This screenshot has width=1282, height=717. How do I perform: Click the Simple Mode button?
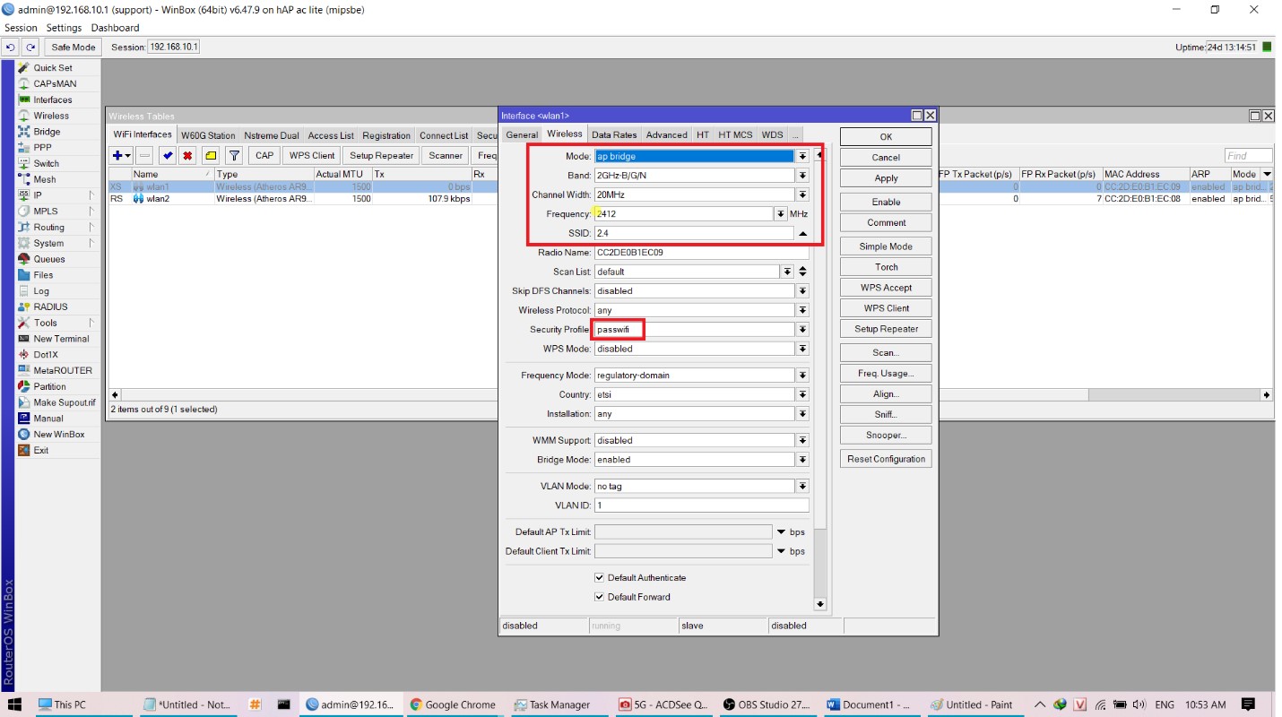click(886, 246)
